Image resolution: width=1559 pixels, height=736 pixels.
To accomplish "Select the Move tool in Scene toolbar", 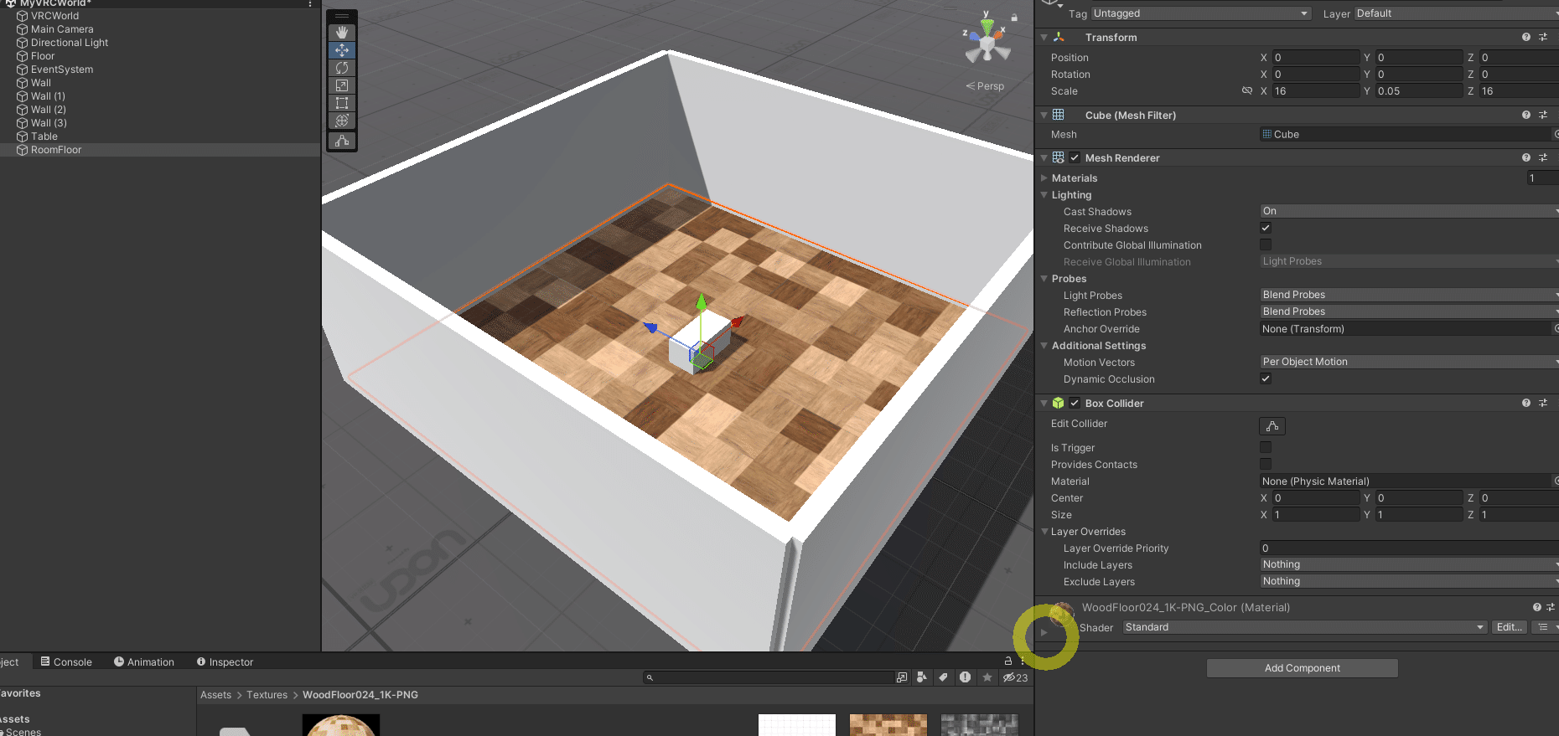I will [342, 50].
